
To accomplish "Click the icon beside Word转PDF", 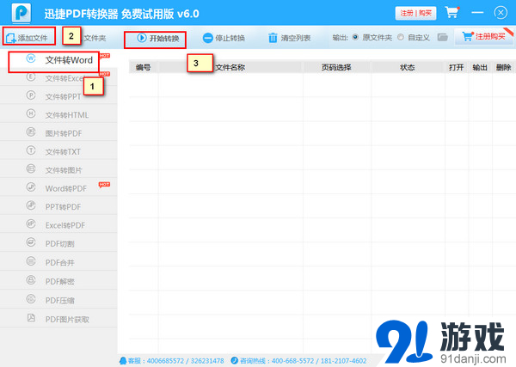I will tap(31, 187).
